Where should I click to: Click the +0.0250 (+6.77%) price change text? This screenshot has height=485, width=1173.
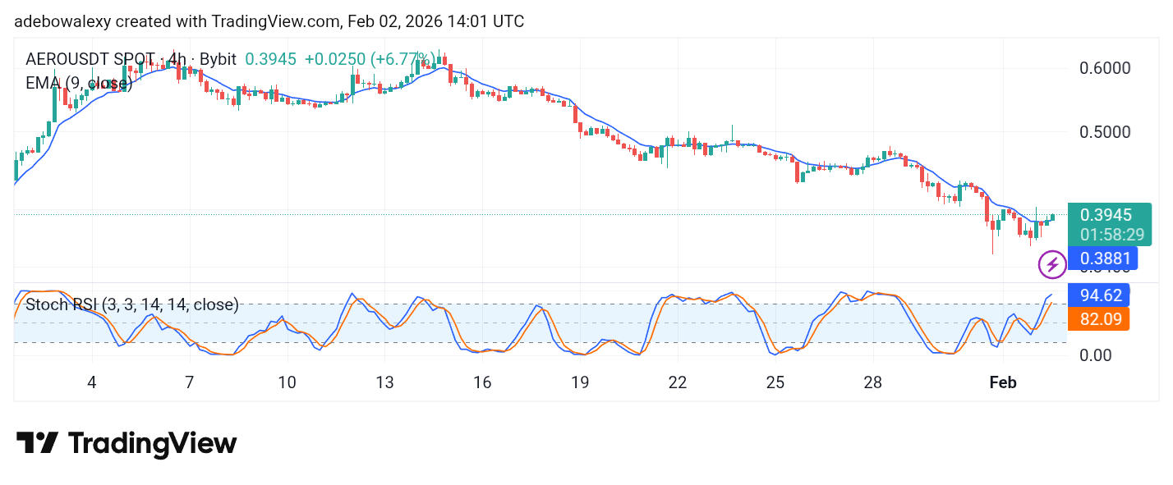click(370, 59)
